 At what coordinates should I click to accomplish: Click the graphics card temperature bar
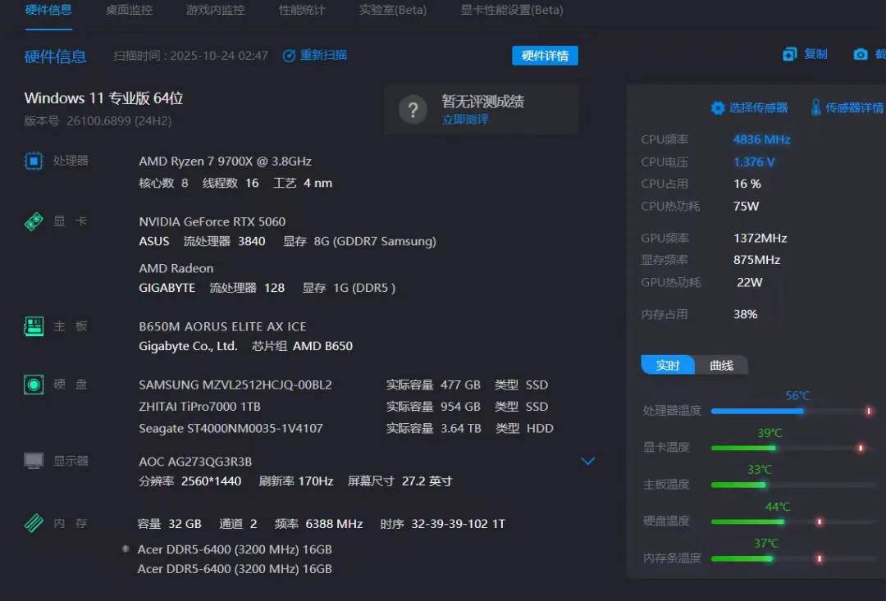coord(791,448)
